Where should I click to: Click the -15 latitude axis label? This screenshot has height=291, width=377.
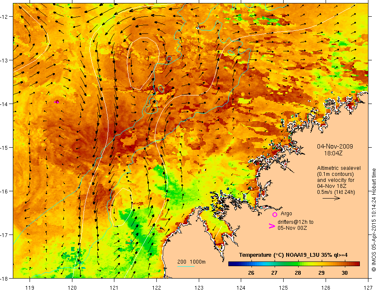(x=4, y=148)
